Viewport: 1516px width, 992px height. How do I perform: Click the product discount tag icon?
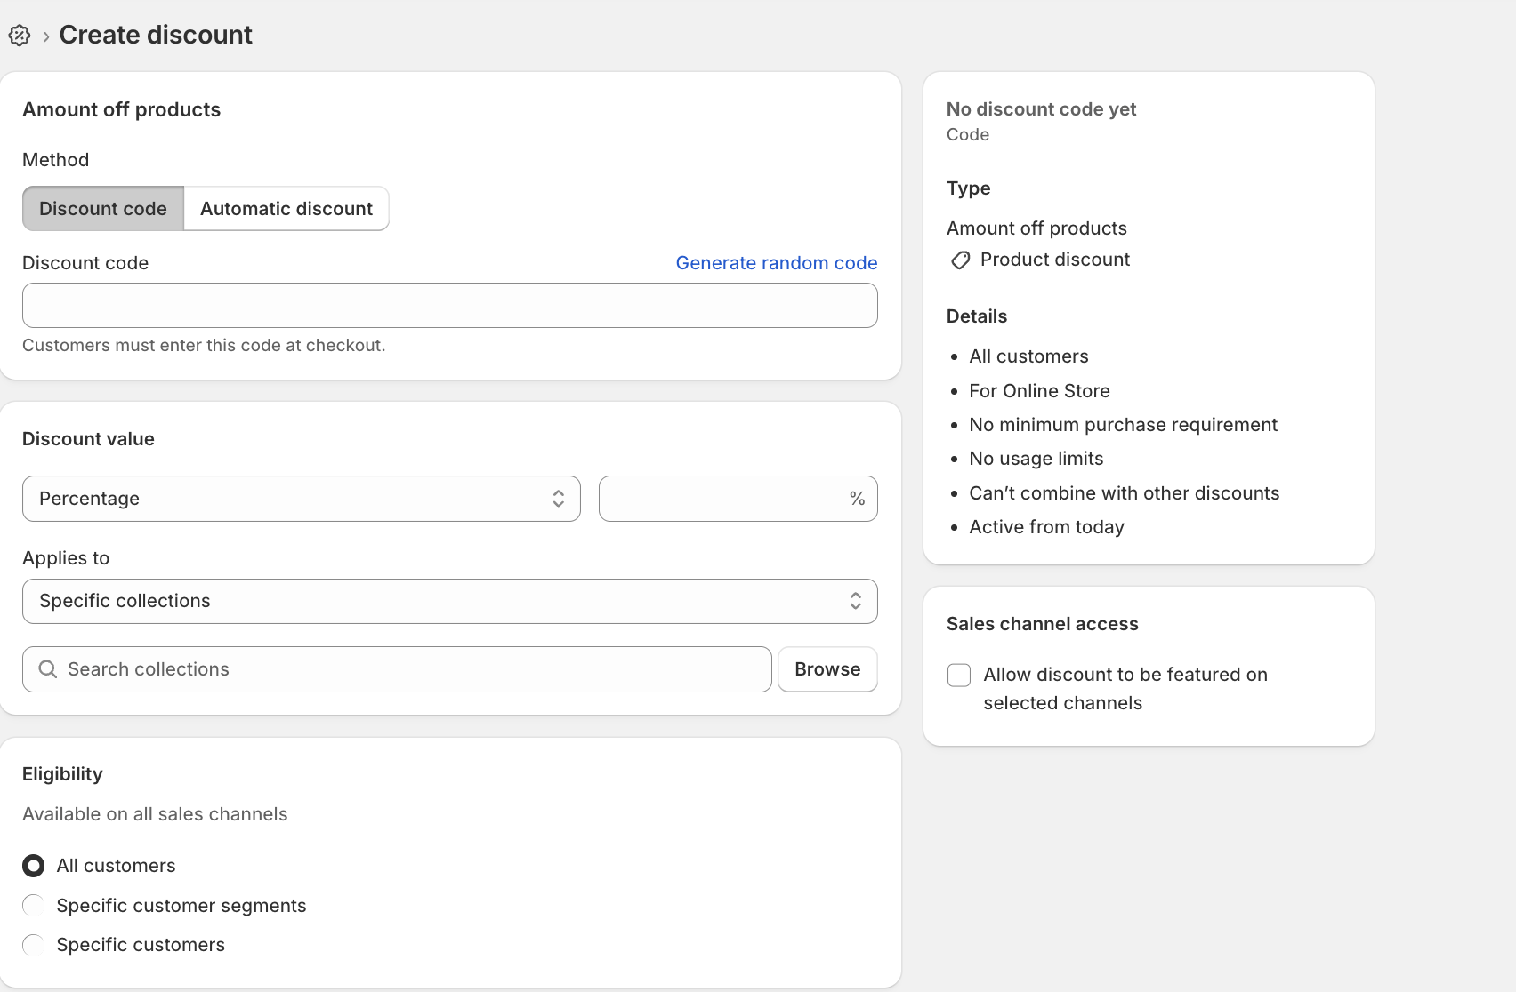coord(960,260)
